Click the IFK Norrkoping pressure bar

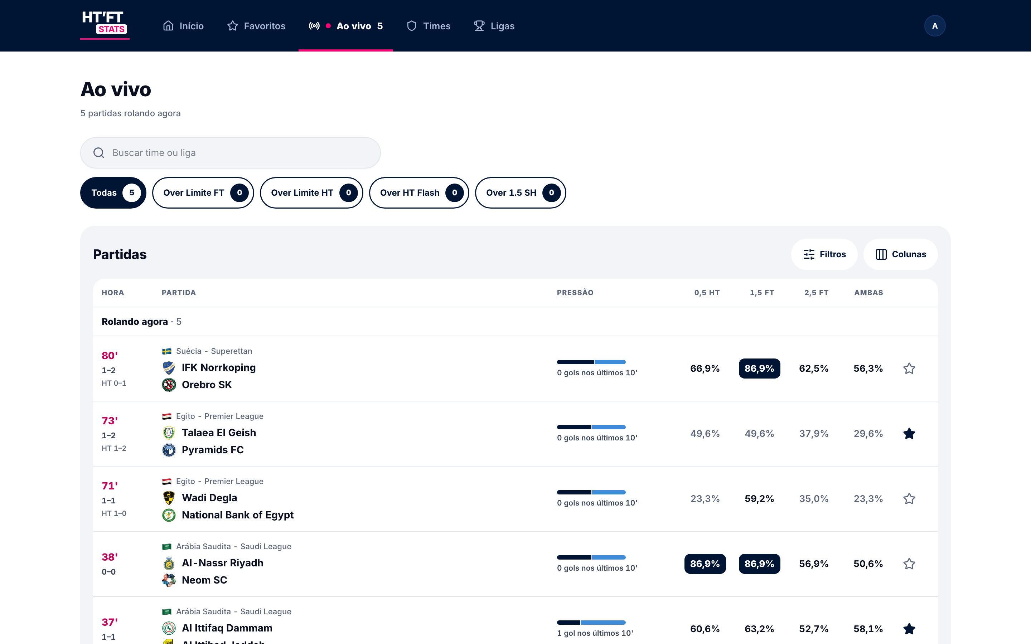(591, 362)
